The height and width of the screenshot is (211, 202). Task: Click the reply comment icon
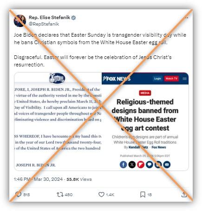click(x=19, y=194)
